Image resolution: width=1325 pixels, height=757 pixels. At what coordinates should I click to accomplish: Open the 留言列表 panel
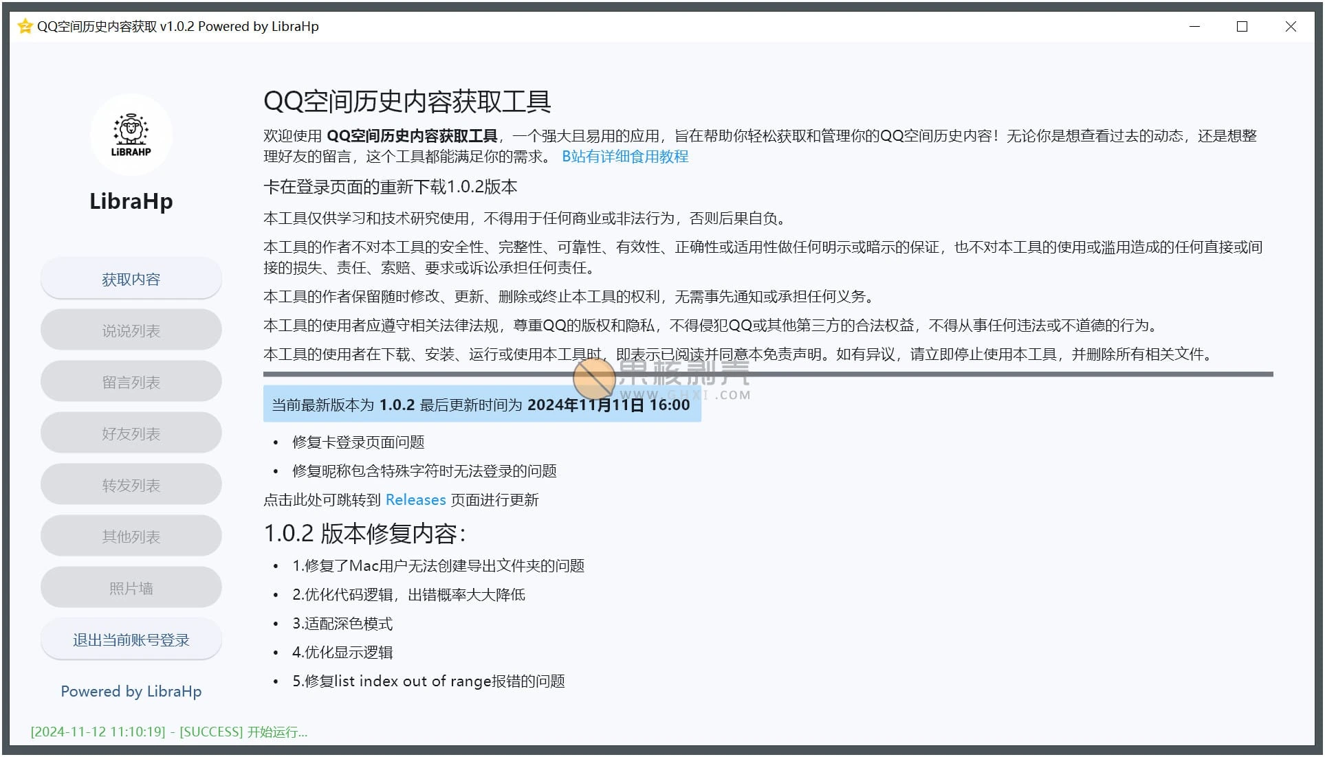(x=131, y=381)
